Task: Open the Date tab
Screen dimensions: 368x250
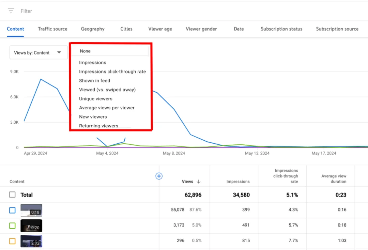Action: (x=239, y=29)
